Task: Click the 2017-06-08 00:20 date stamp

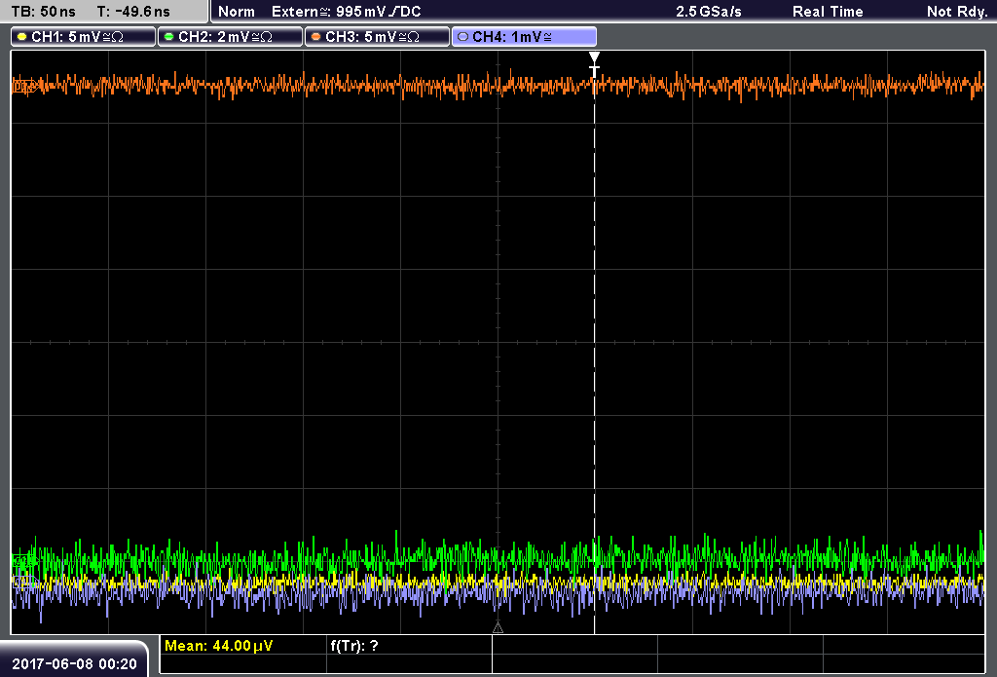Action: click(74, 664)
